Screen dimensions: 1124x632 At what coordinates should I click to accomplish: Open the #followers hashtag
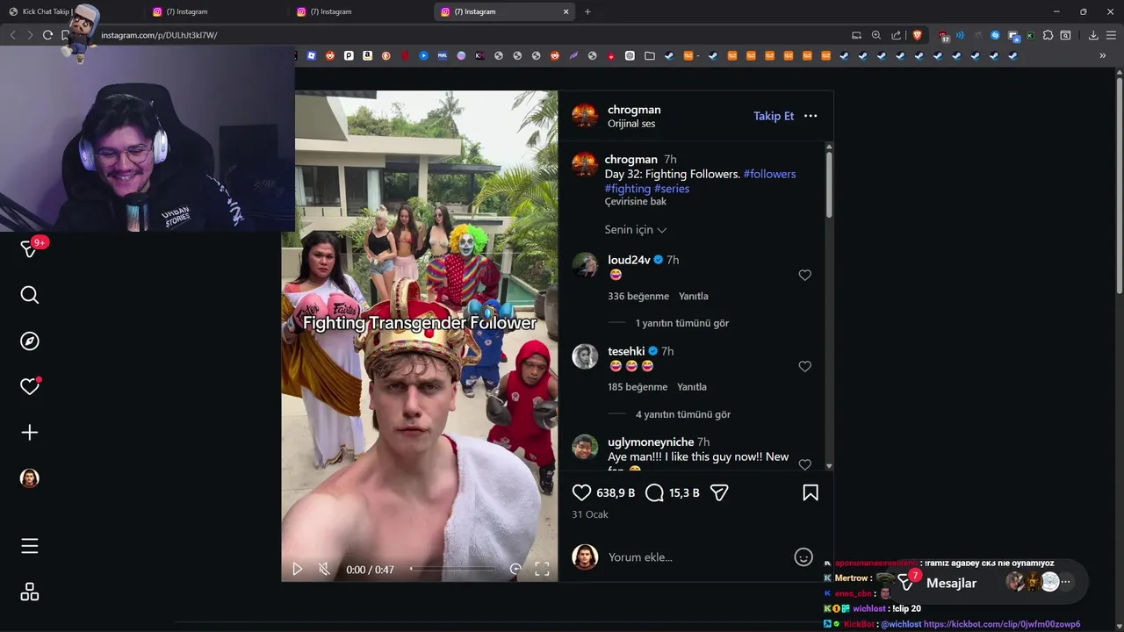769,174
